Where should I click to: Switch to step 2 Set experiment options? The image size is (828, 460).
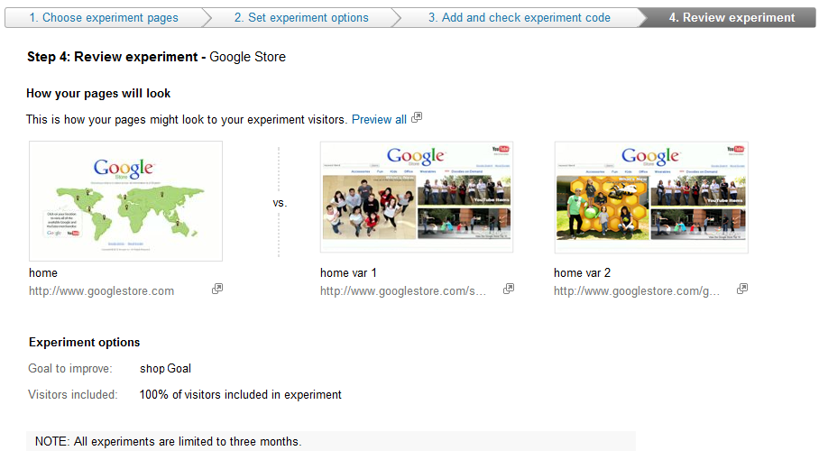tap(301, 17)
